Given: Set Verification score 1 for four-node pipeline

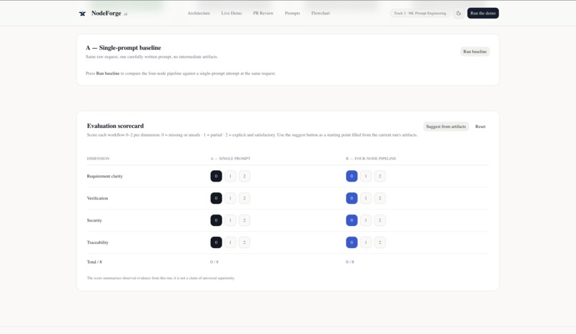Looking at the screenshot, I should pos(366,198).
